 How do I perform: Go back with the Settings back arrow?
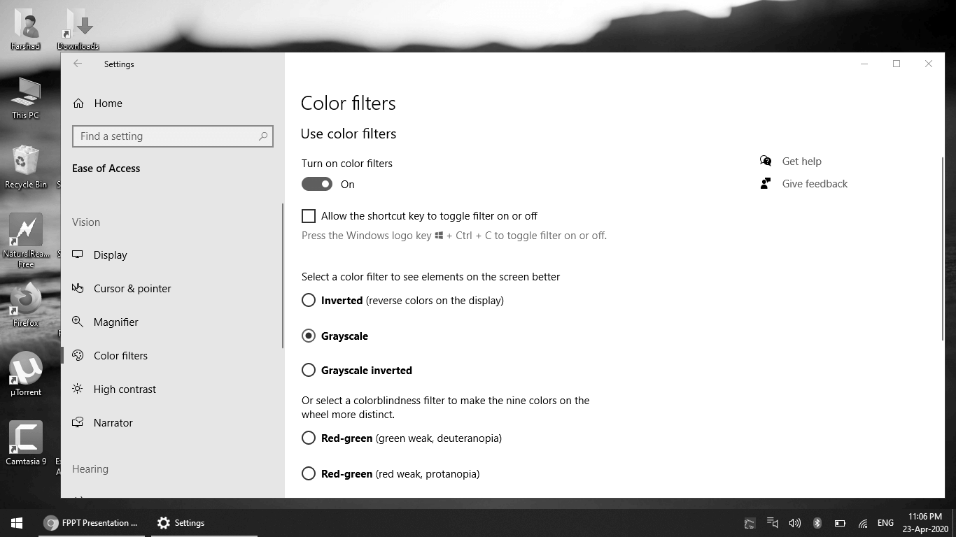[x=78, y=64]
